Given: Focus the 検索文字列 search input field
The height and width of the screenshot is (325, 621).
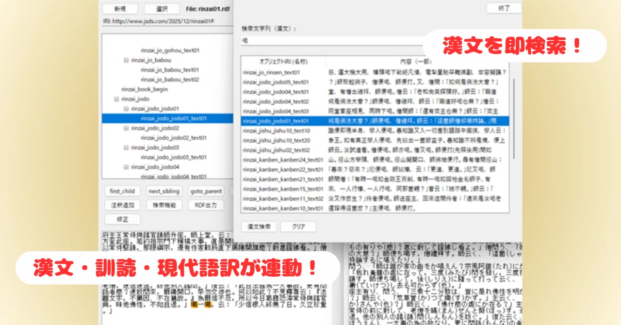Looking at the screenshot, I should point(333,41).
